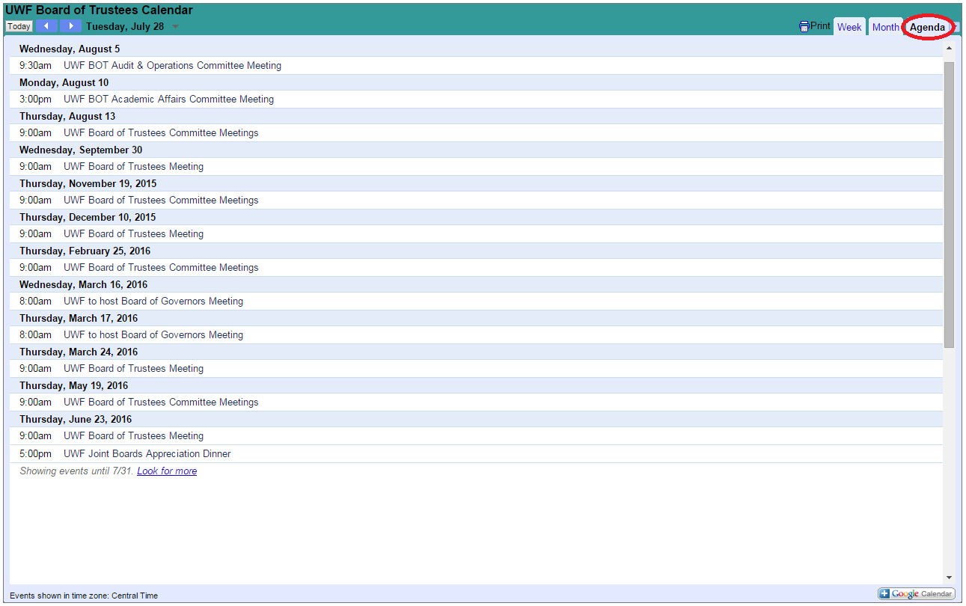Go to next period with right arrow

pyautogui.click(x=70, y=26)
